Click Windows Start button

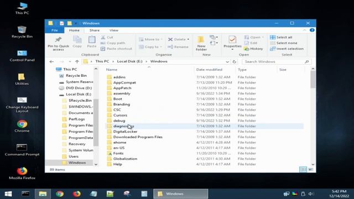pos(8,193)
